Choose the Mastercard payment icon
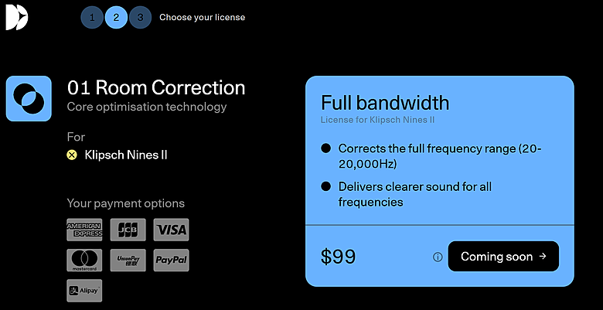The height and width of the screenshot is (310, 603). coord(84,260)
